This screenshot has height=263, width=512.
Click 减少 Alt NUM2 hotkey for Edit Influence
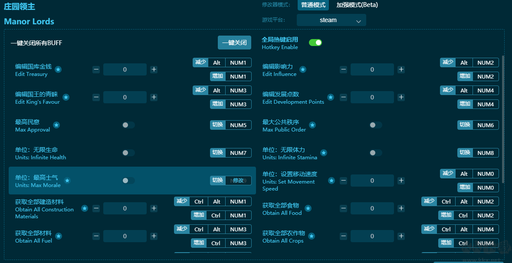(469, 63)
